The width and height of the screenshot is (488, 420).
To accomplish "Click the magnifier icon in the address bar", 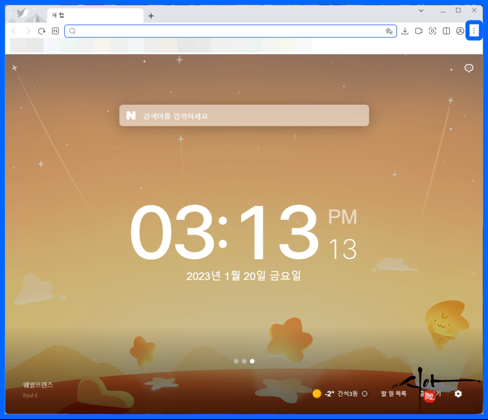I will (72, 31).
